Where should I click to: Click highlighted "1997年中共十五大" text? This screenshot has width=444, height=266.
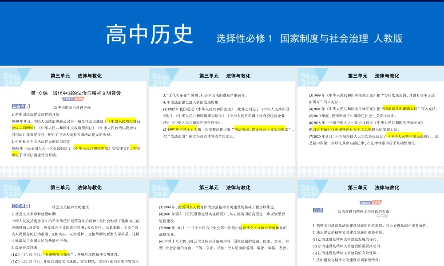(182, 129)
